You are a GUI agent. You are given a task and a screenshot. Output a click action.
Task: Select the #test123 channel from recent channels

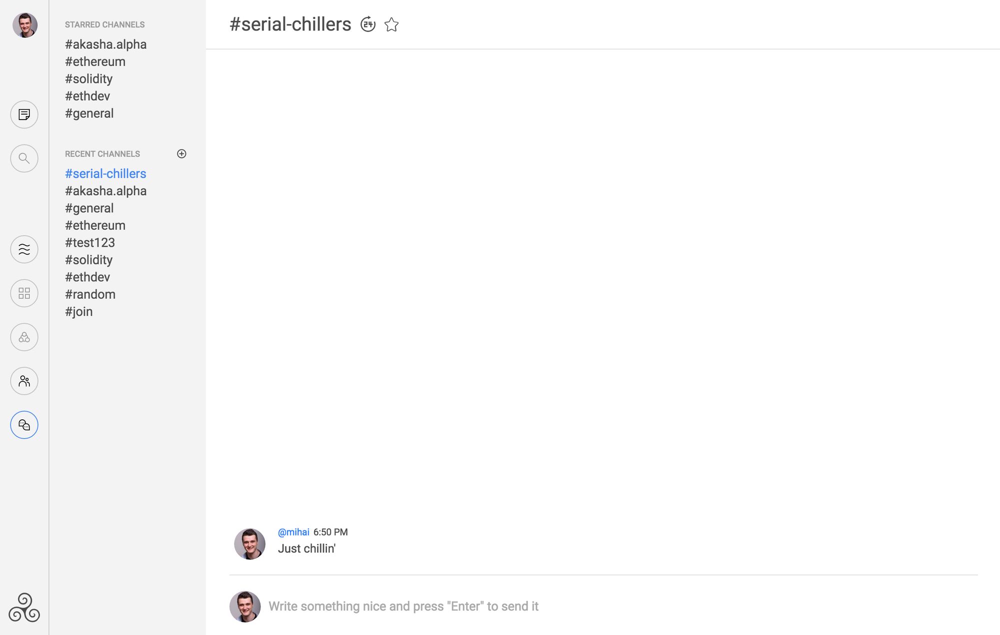[x=89, y=242]
